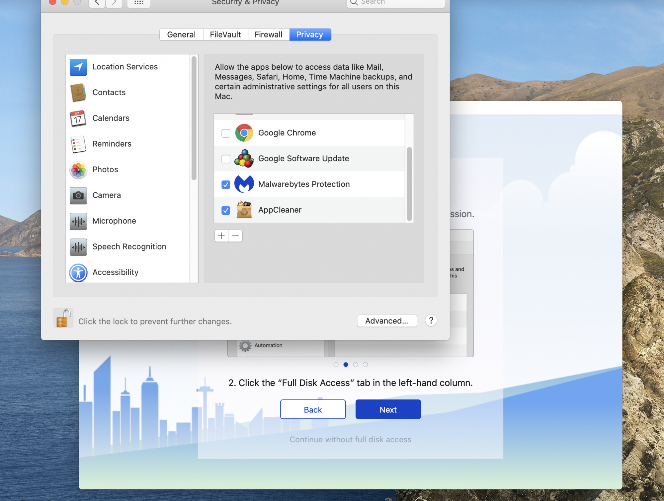Enable Google Software Update checkbox

226,159
